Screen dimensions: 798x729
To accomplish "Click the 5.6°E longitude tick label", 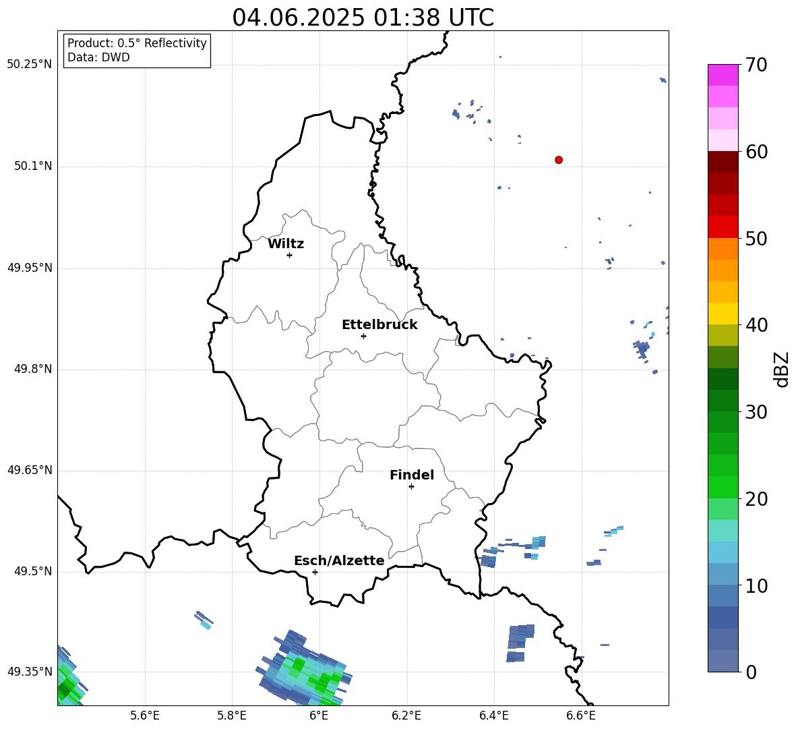I will [145, 716].
